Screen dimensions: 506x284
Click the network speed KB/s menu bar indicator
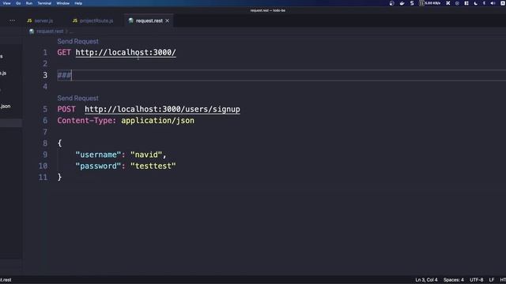coord(430,3)
